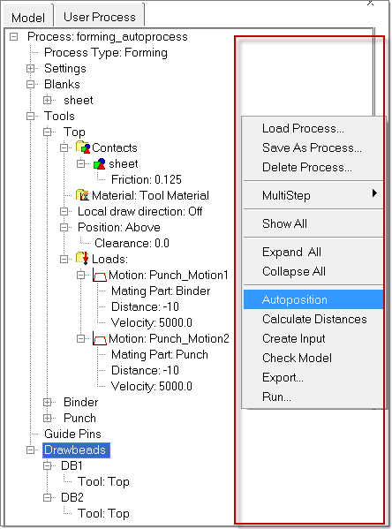Click the Friction: 0.125 entry
This screenshot has height=529, width=392.
(x=147, y=179)
